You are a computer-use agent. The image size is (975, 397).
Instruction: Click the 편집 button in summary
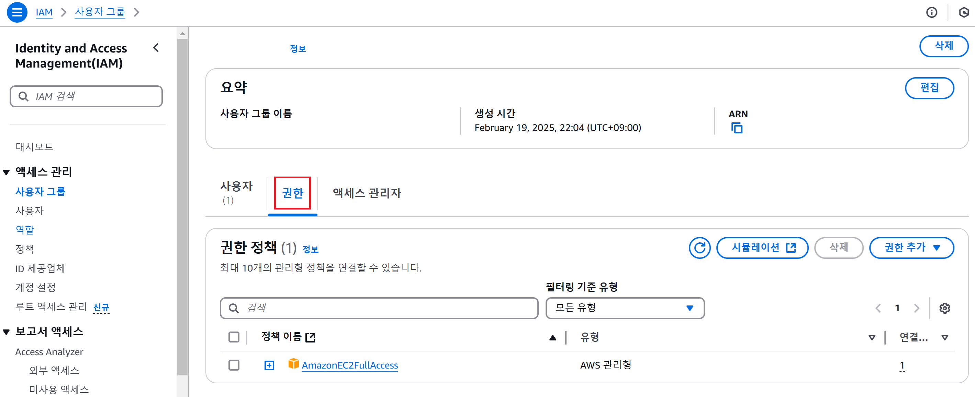(x=929, y=88)
